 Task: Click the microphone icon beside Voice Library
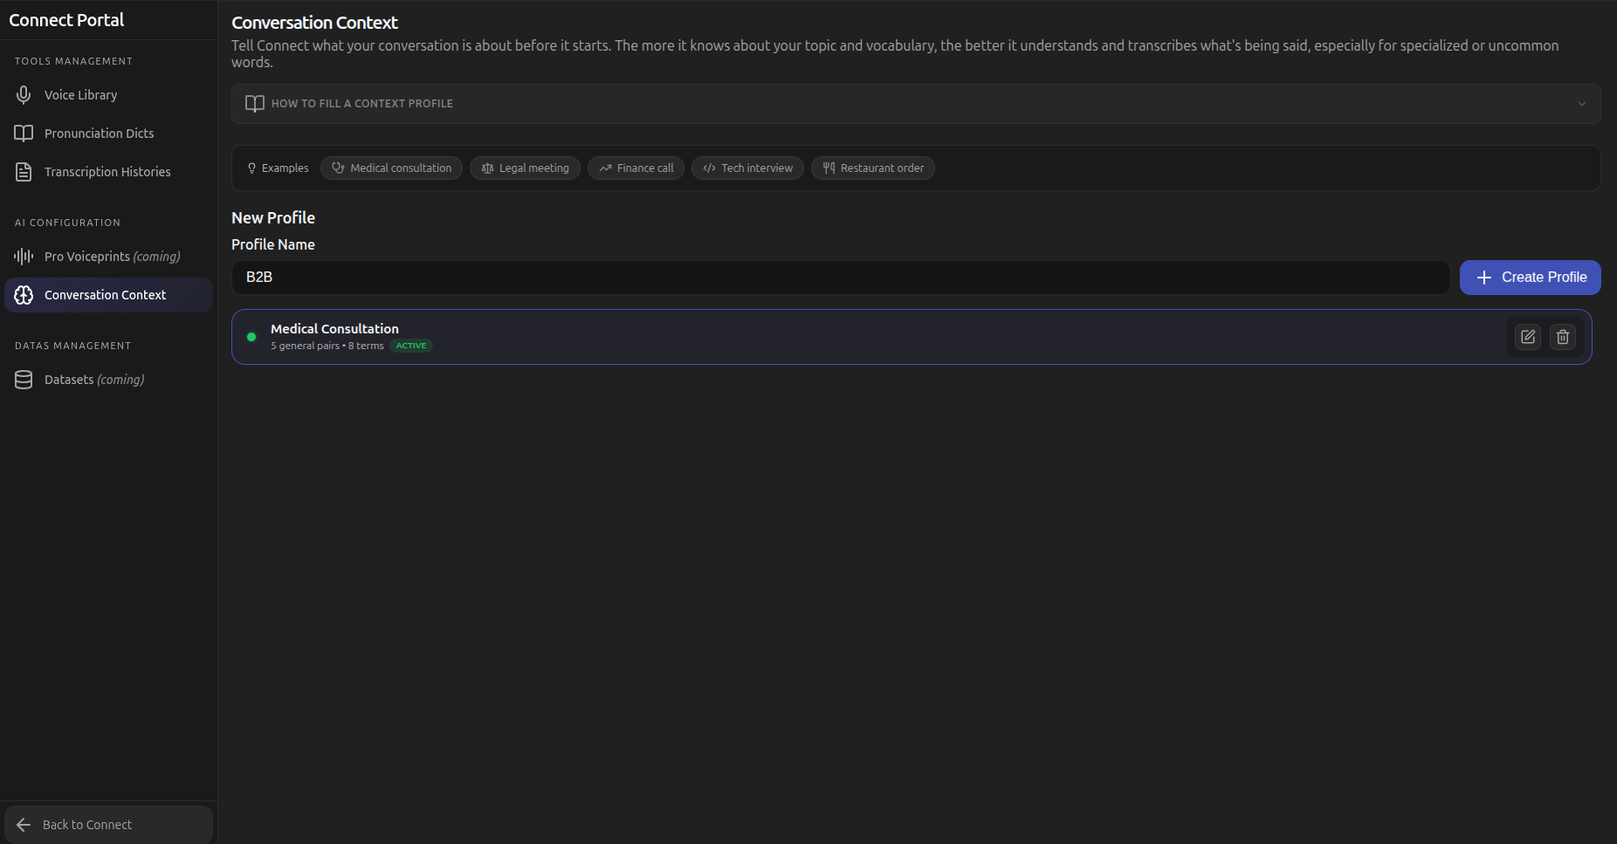pos(24,94)
